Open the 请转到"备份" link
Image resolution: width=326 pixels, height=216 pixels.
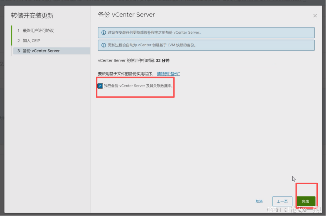pyautogui.click(x=168, y=74)
